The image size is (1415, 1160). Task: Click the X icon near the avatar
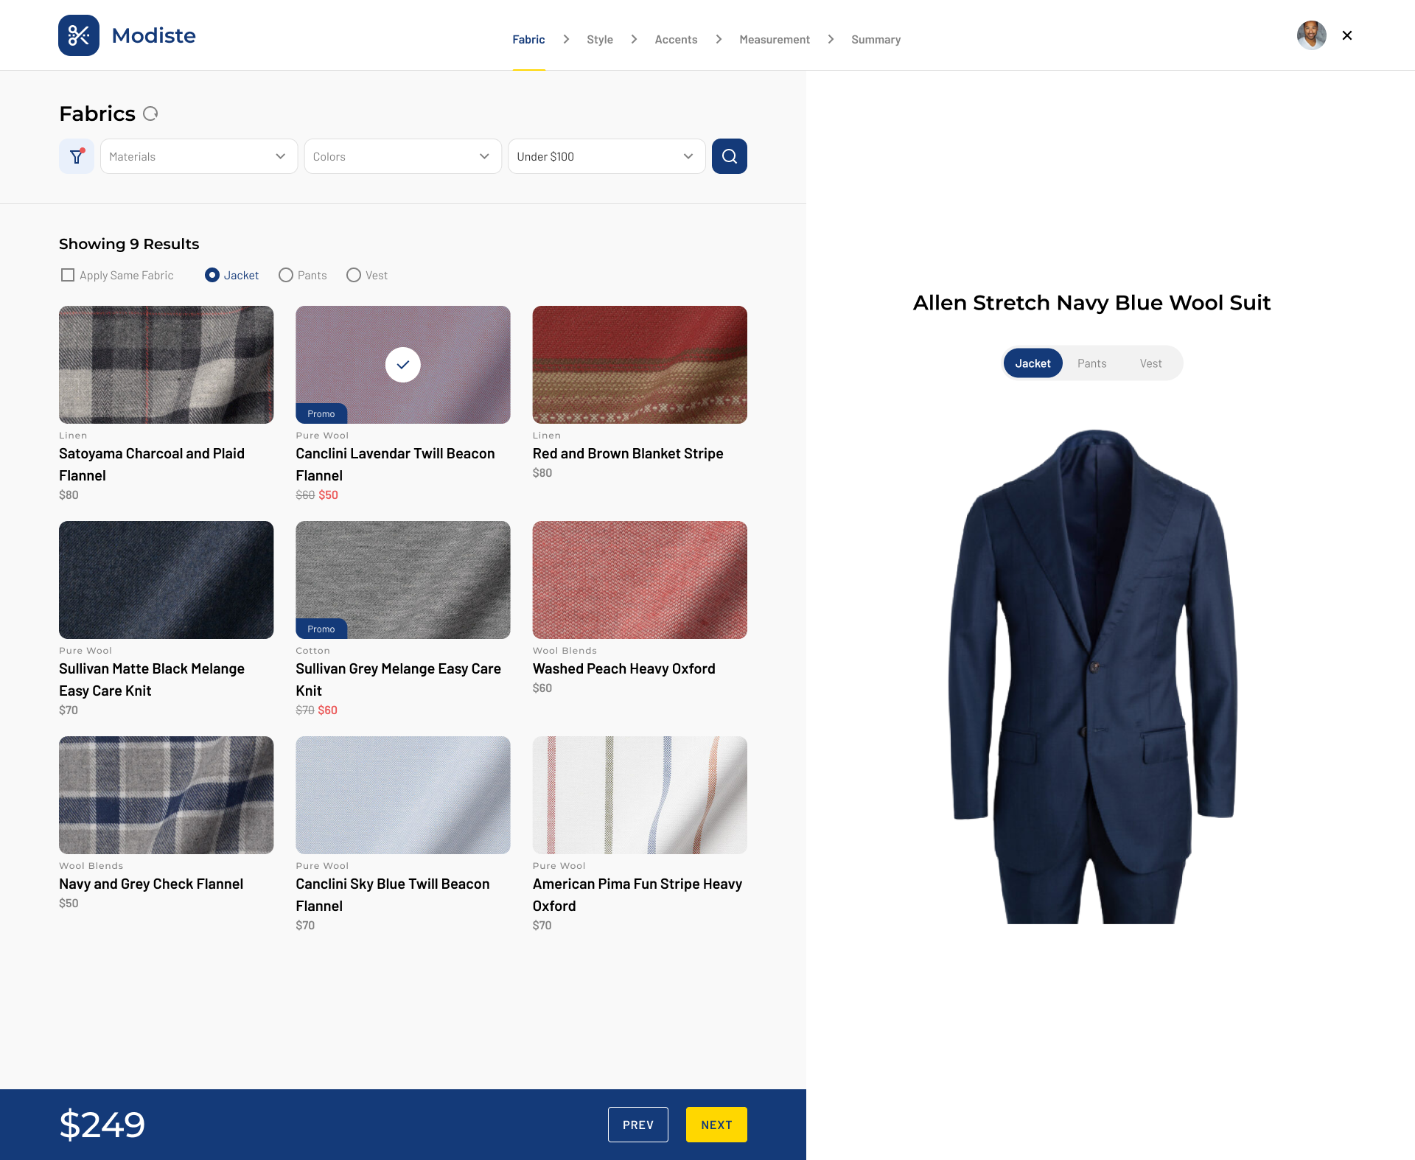(x=1347, y=35)
